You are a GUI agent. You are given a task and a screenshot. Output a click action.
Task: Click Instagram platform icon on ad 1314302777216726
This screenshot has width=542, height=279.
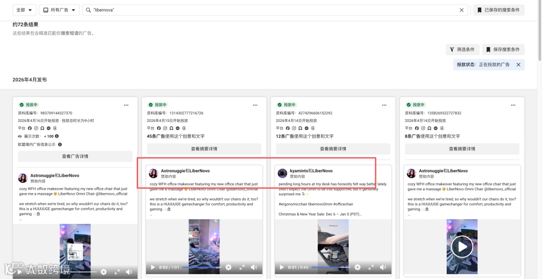click(x=165, y=128)
